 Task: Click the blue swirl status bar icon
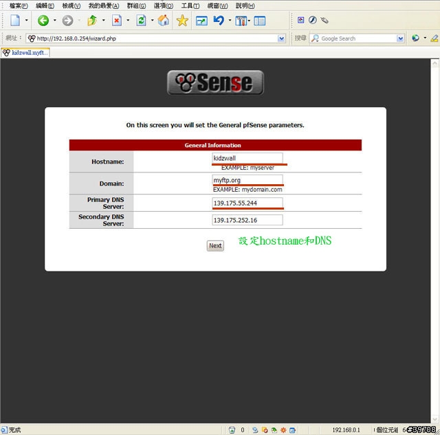255,430
